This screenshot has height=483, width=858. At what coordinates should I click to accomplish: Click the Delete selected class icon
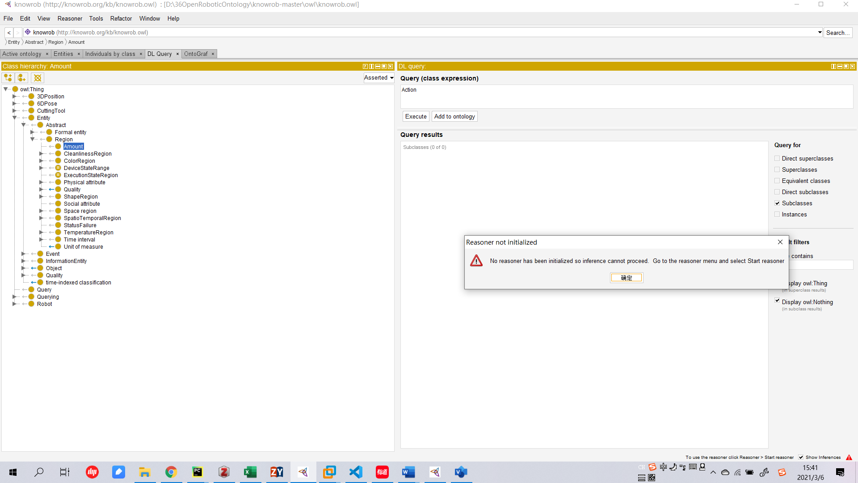click(x=38, y=78)
